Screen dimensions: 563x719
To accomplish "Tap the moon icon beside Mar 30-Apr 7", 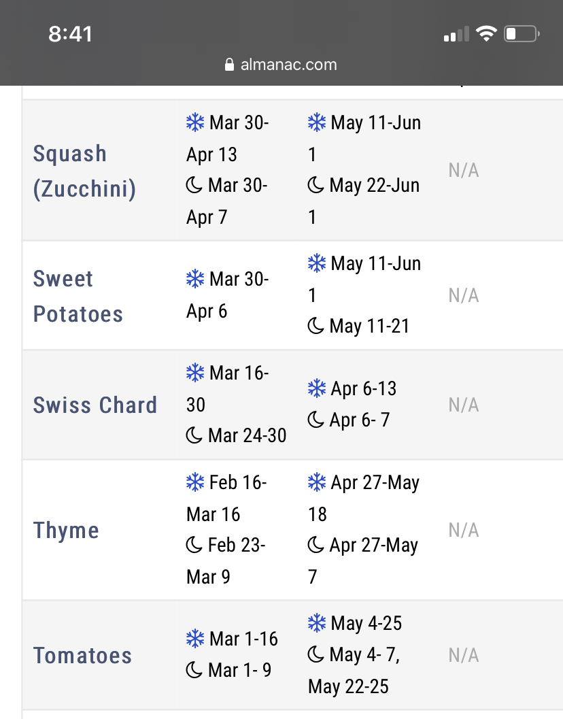I will [x=194, y=185].
